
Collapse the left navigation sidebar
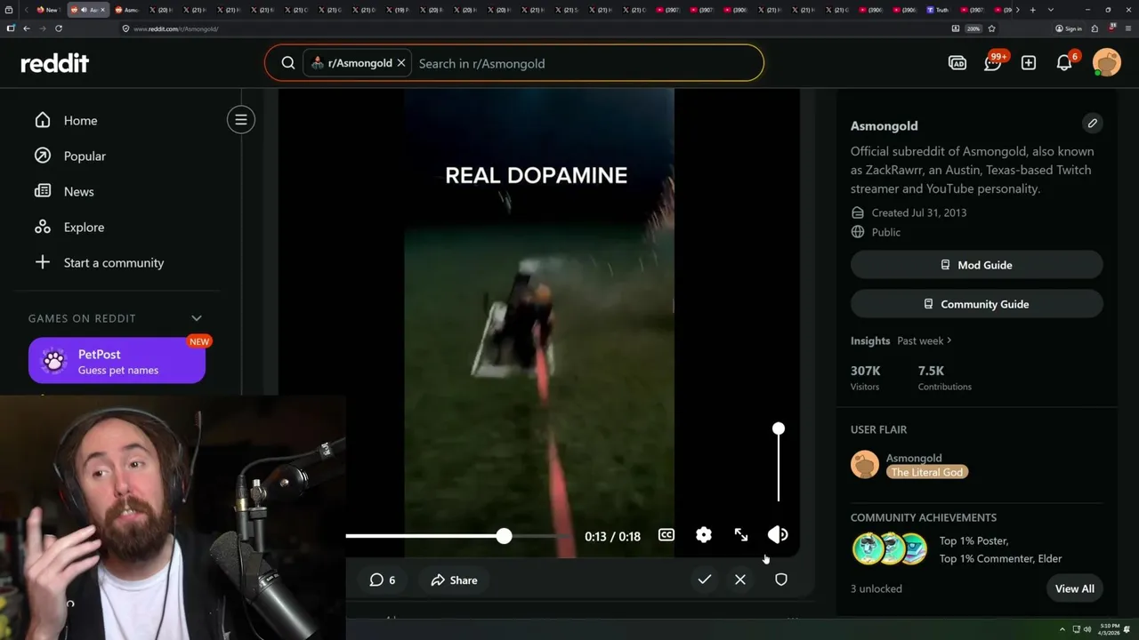coord(240,119)
